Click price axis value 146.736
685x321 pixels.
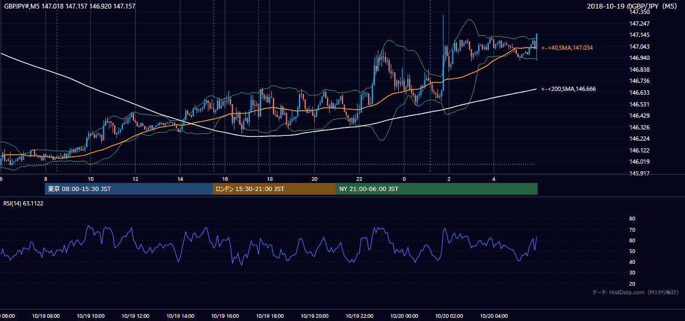(641, 81)
